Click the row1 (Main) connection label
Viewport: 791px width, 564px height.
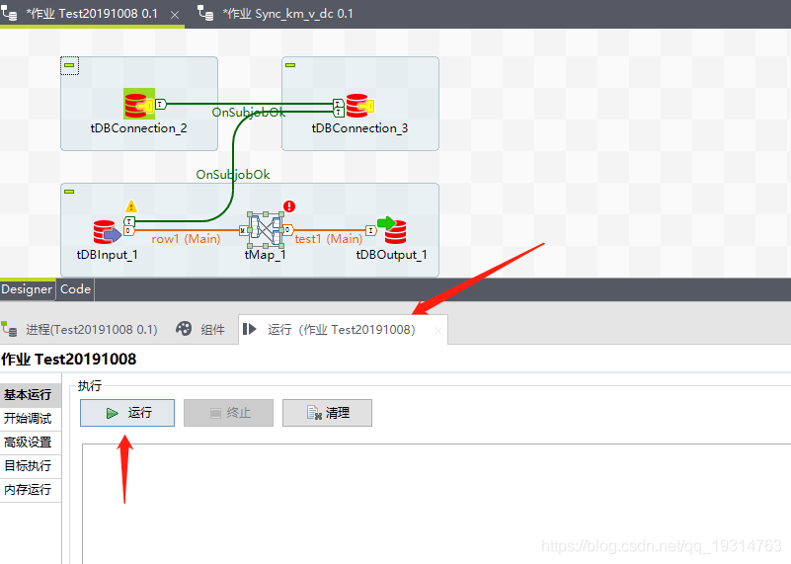(186, 239)
